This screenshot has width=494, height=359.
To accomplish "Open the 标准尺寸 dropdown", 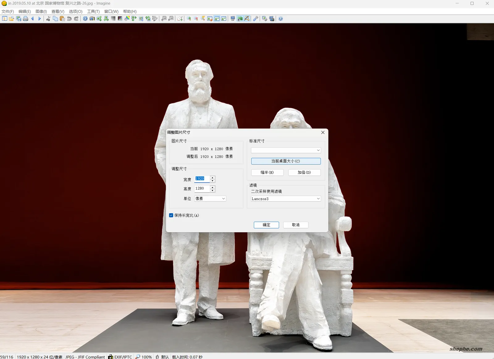I will 286,150.
